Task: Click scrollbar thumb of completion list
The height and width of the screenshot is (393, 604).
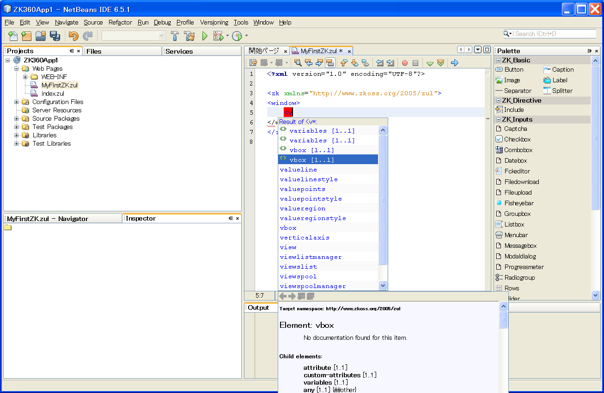Action: point(383,200)
